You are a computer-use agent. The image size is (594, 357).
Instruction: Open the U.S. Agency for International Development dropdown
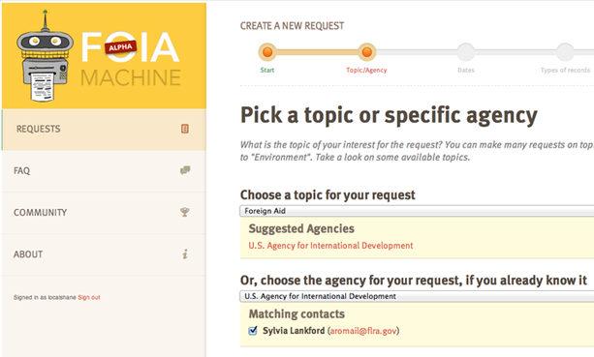417,296
